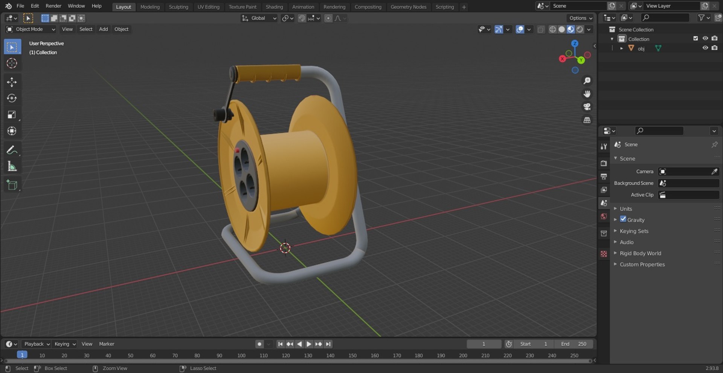Expand the Rigid Body World section
The height and width of the screenshot is (373, 723).
pos(640,253)
